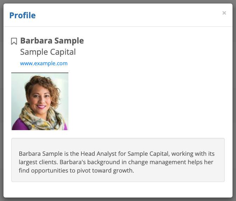Click Barbara Sample's profile photo
Screen dimensions: 236x201
pyautogui.click(x=40, y=102)
